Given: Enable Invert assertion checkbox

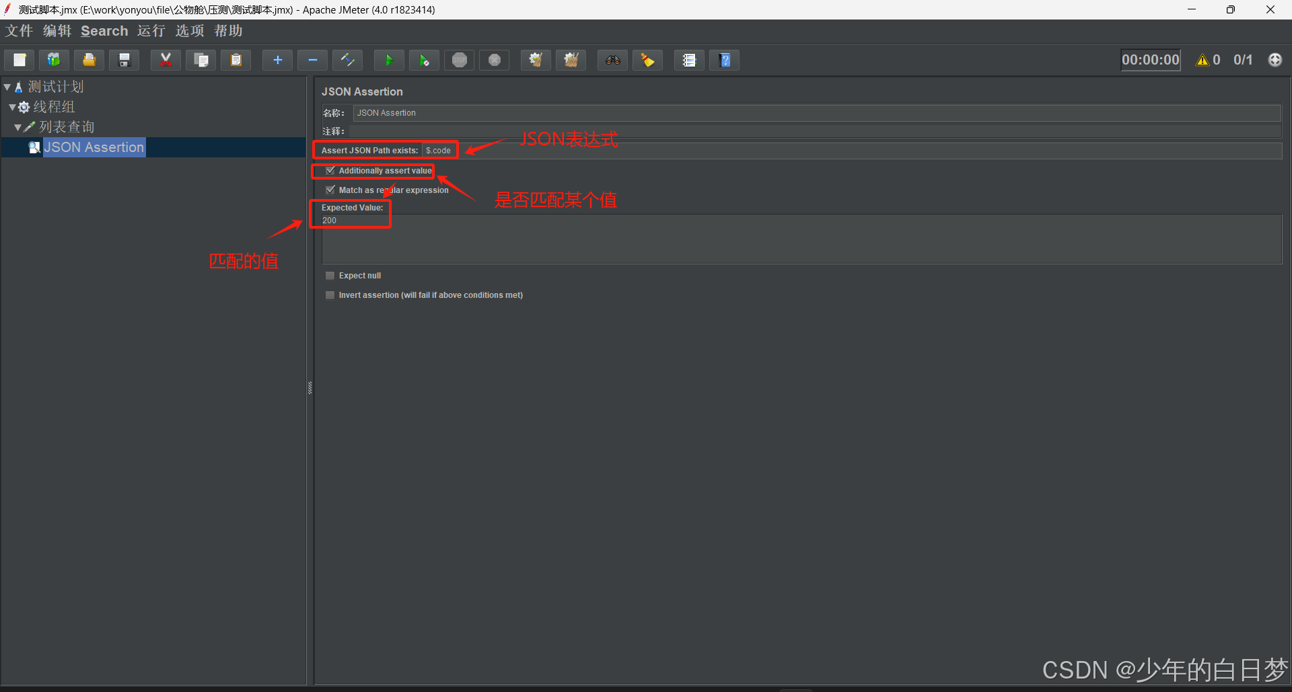Looking at the screenshot, I should 330,295.
